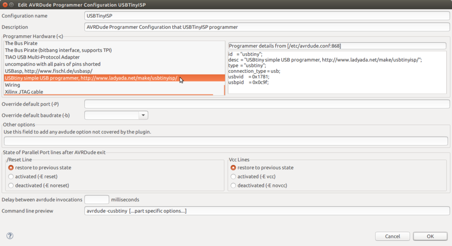Select uncompatino with all pairs of pins shorted
Image resolution: width=452 pixels, height=246 pixels.
point(114,64)
